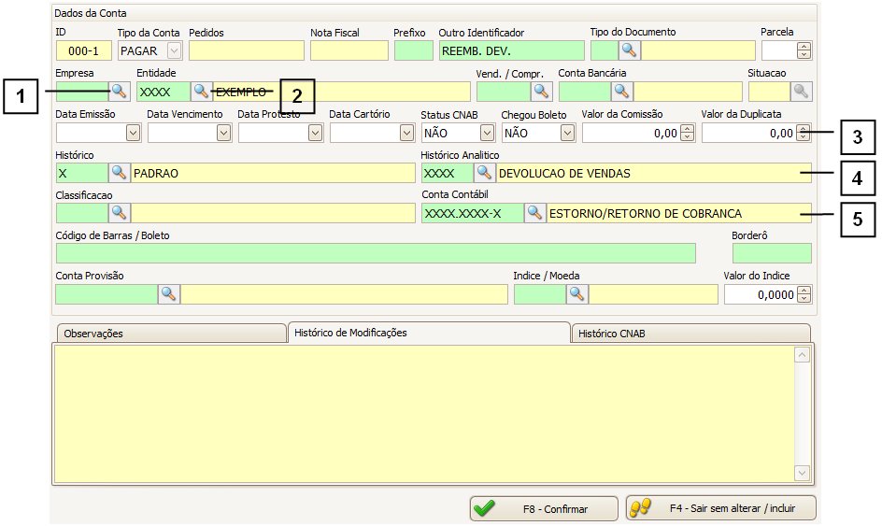Expand the Status CNAB dropdown

coord(487,133)
